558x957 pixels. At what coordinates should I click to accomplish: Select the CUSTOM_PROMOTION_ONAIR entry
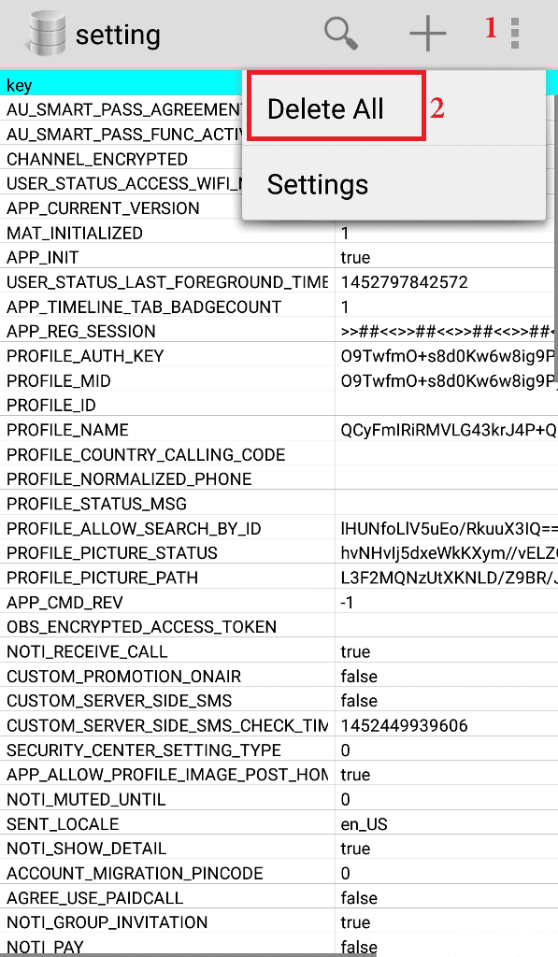click(x=112, y=676)
